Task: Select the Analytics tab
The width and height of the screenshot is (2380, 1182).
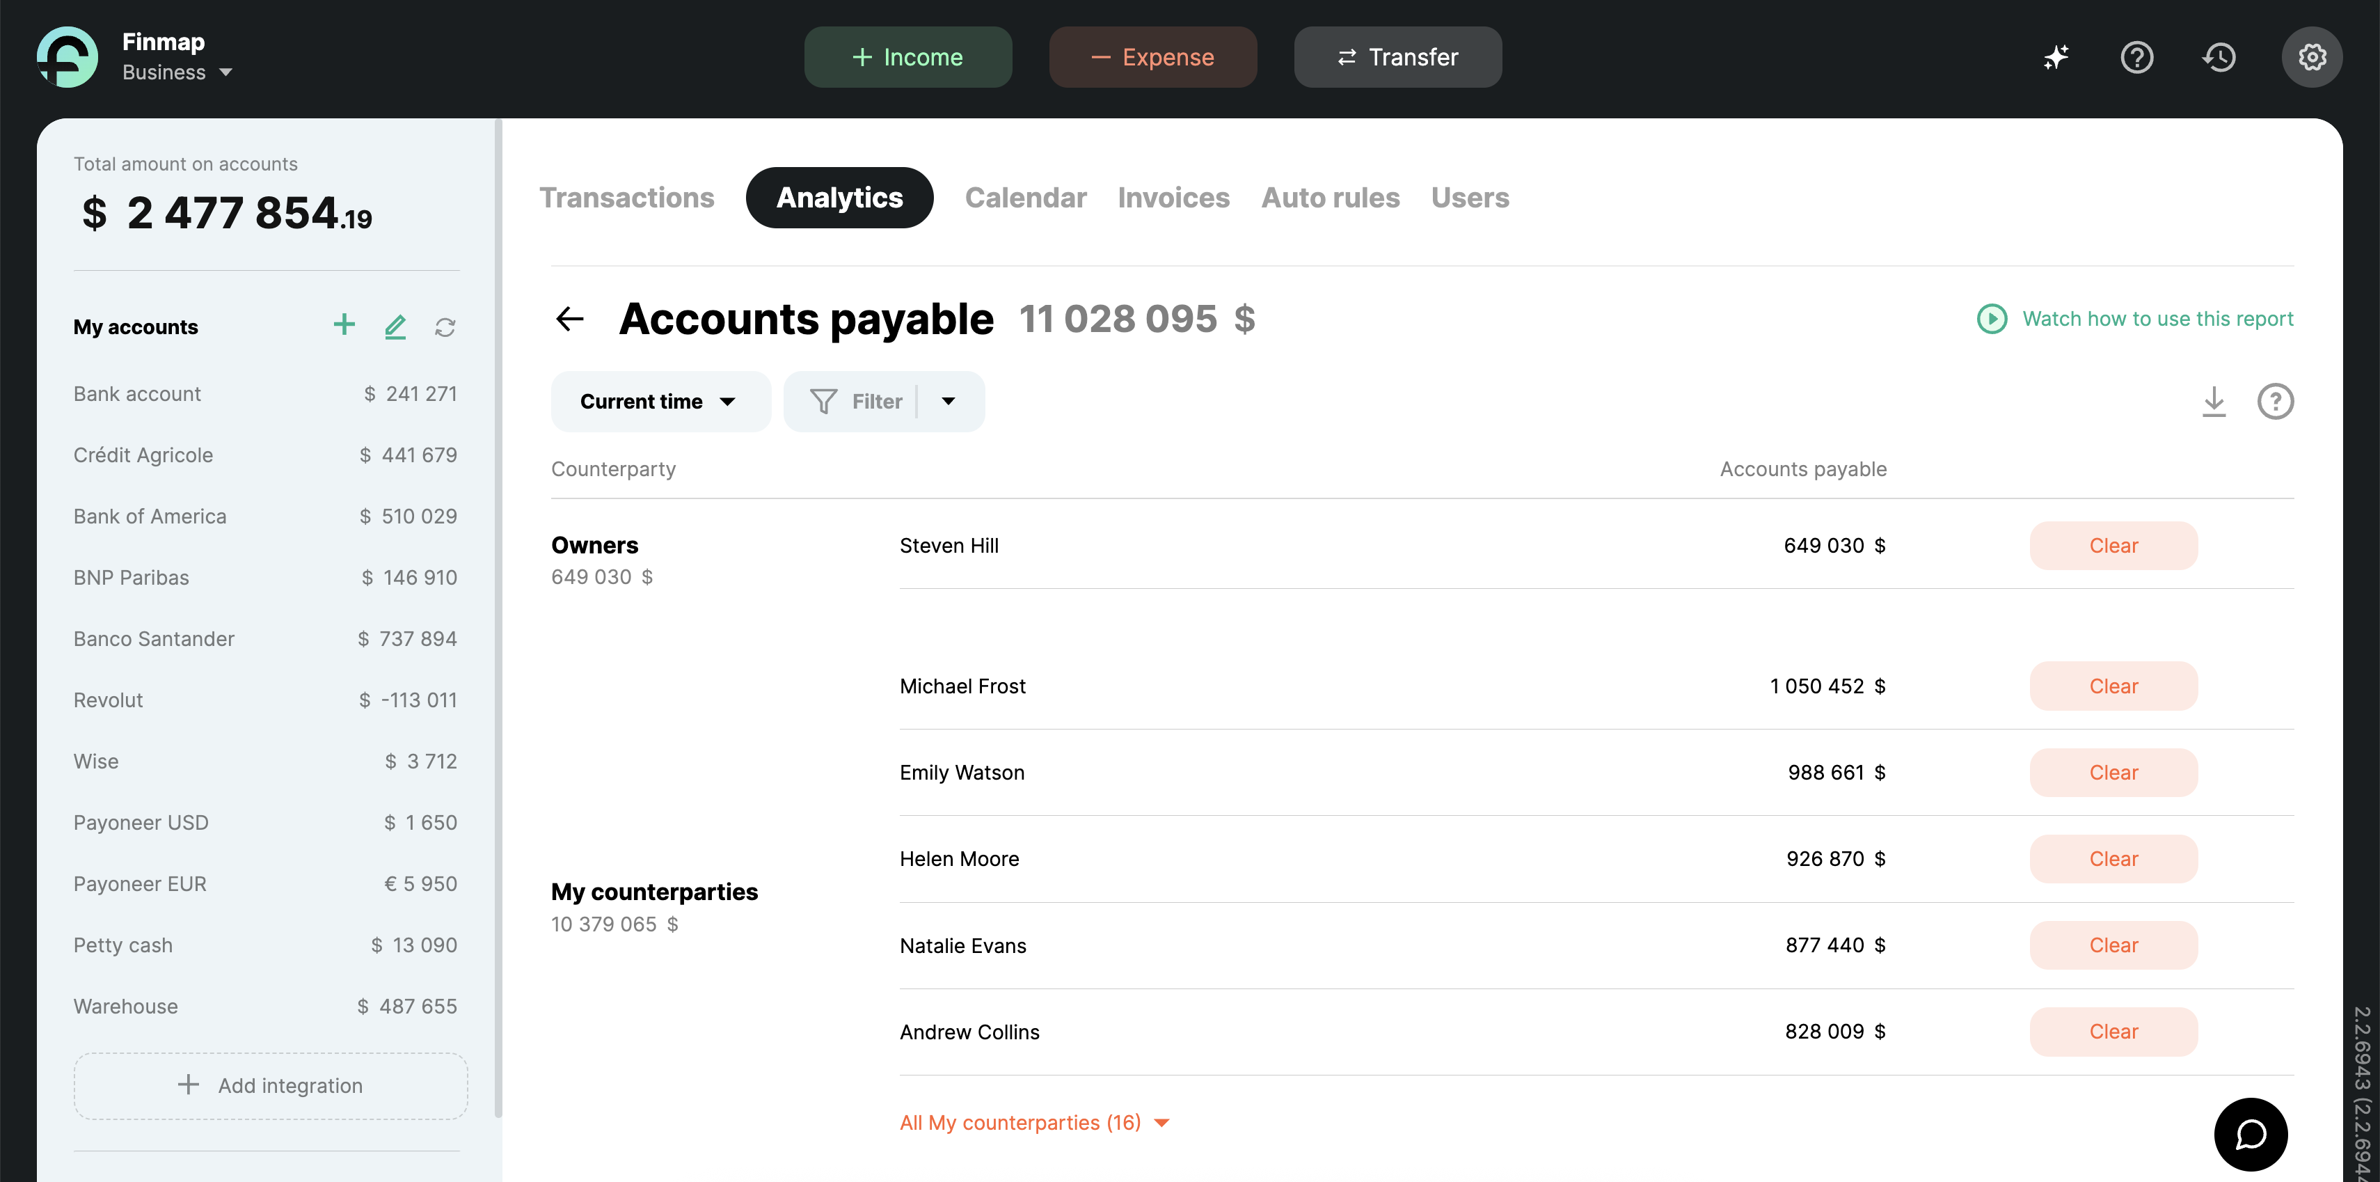Action: pyautogui.click(x=839, y=198)
